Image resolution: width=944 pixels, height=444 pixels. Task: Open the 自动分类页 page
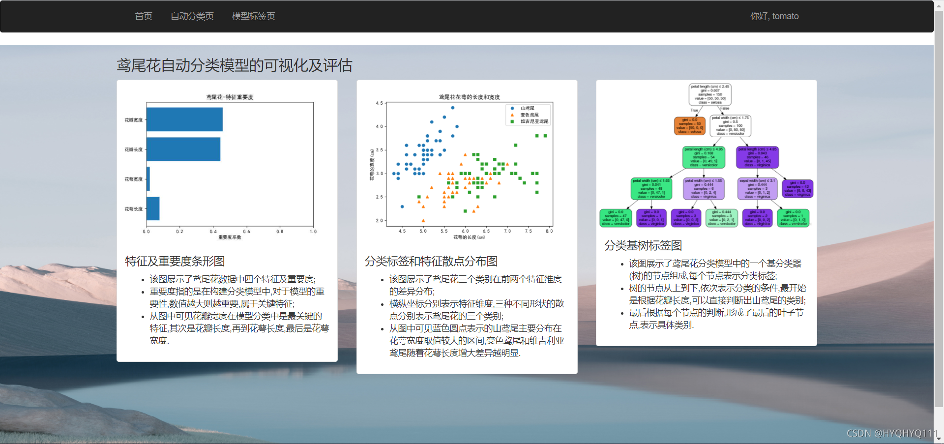pyautogui.click(x=192, y=16)
